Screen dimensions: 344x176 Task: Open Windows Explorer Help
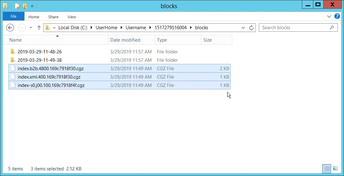337,16
